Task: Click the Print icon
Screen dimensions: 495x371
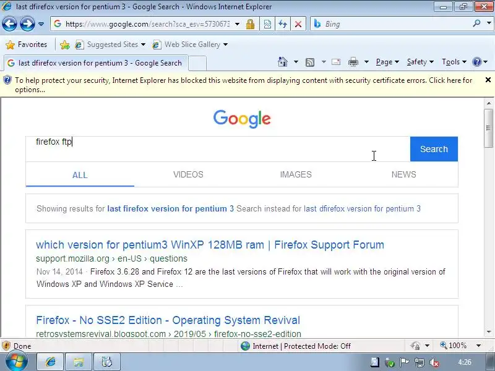Action: click(353, 62)
